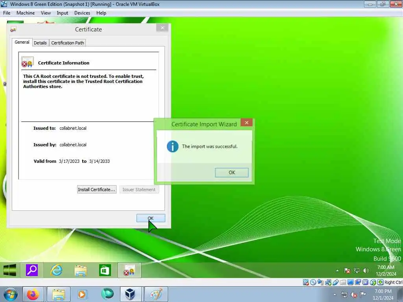Click host Action Center flag icon
This screenshot has width=403, height=302.
(x=363, y=294)
